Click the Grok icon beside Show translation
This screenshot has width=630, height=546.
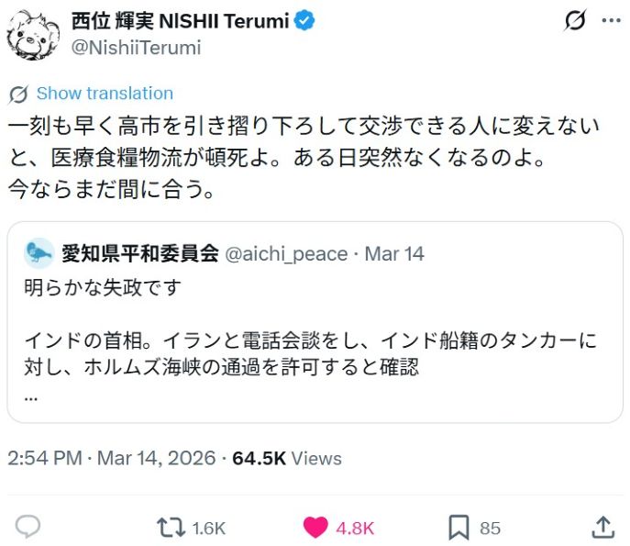(x=18, y=94)
